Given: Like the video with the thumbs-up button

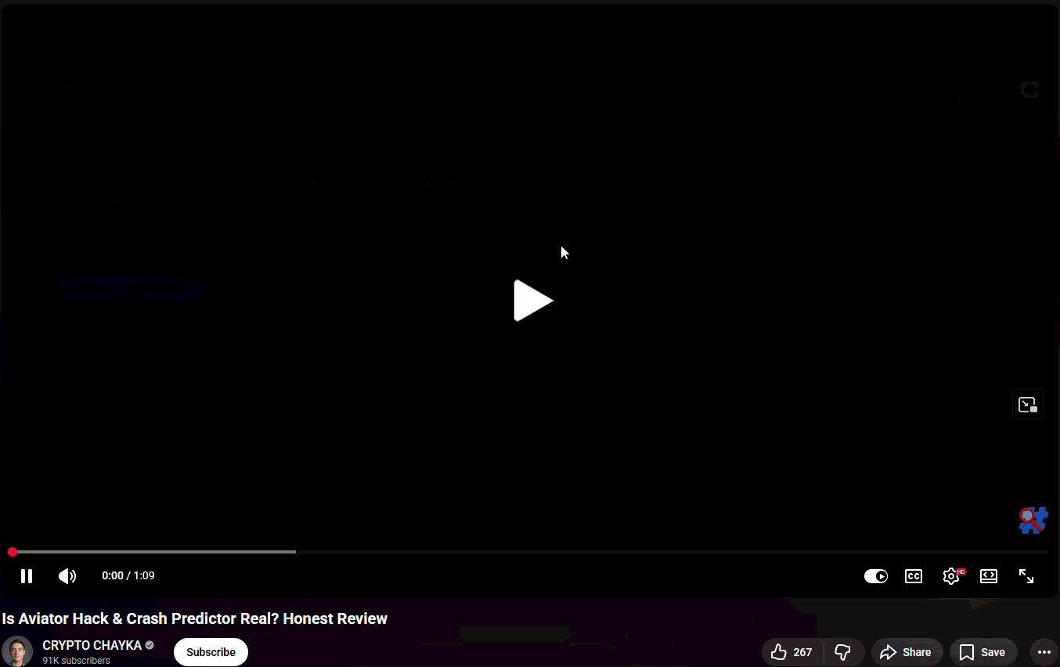Looking at the screenshot, I should [791, 652].
